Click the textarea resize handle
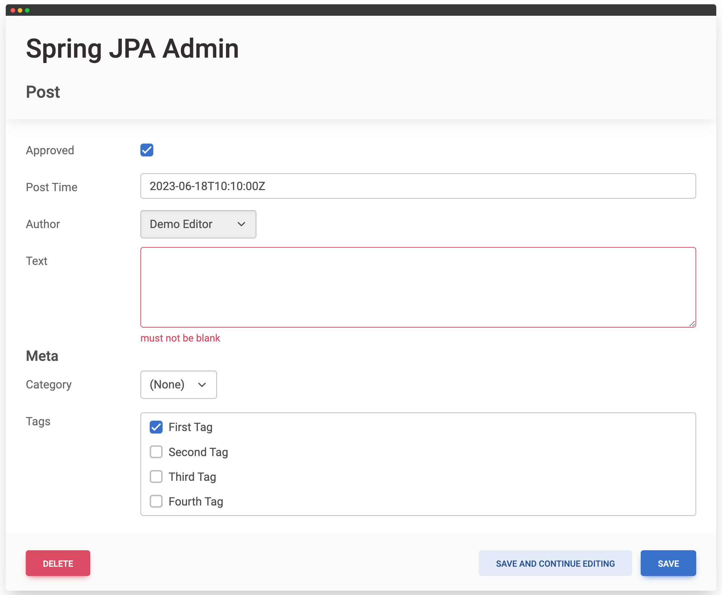722x595 pixels. 692,324
